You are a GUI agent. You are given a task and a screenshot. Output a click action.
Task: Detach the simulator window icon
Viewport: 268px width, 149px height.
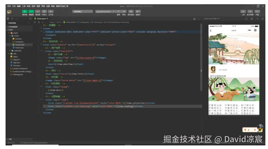point(263,19)
